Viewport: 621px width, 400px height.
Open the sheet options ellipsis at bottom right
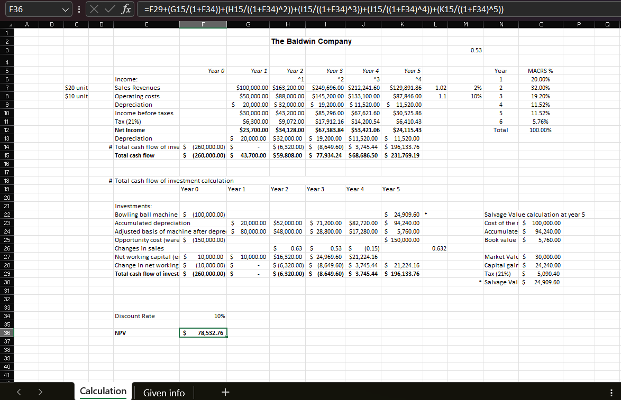pos(611,392)
